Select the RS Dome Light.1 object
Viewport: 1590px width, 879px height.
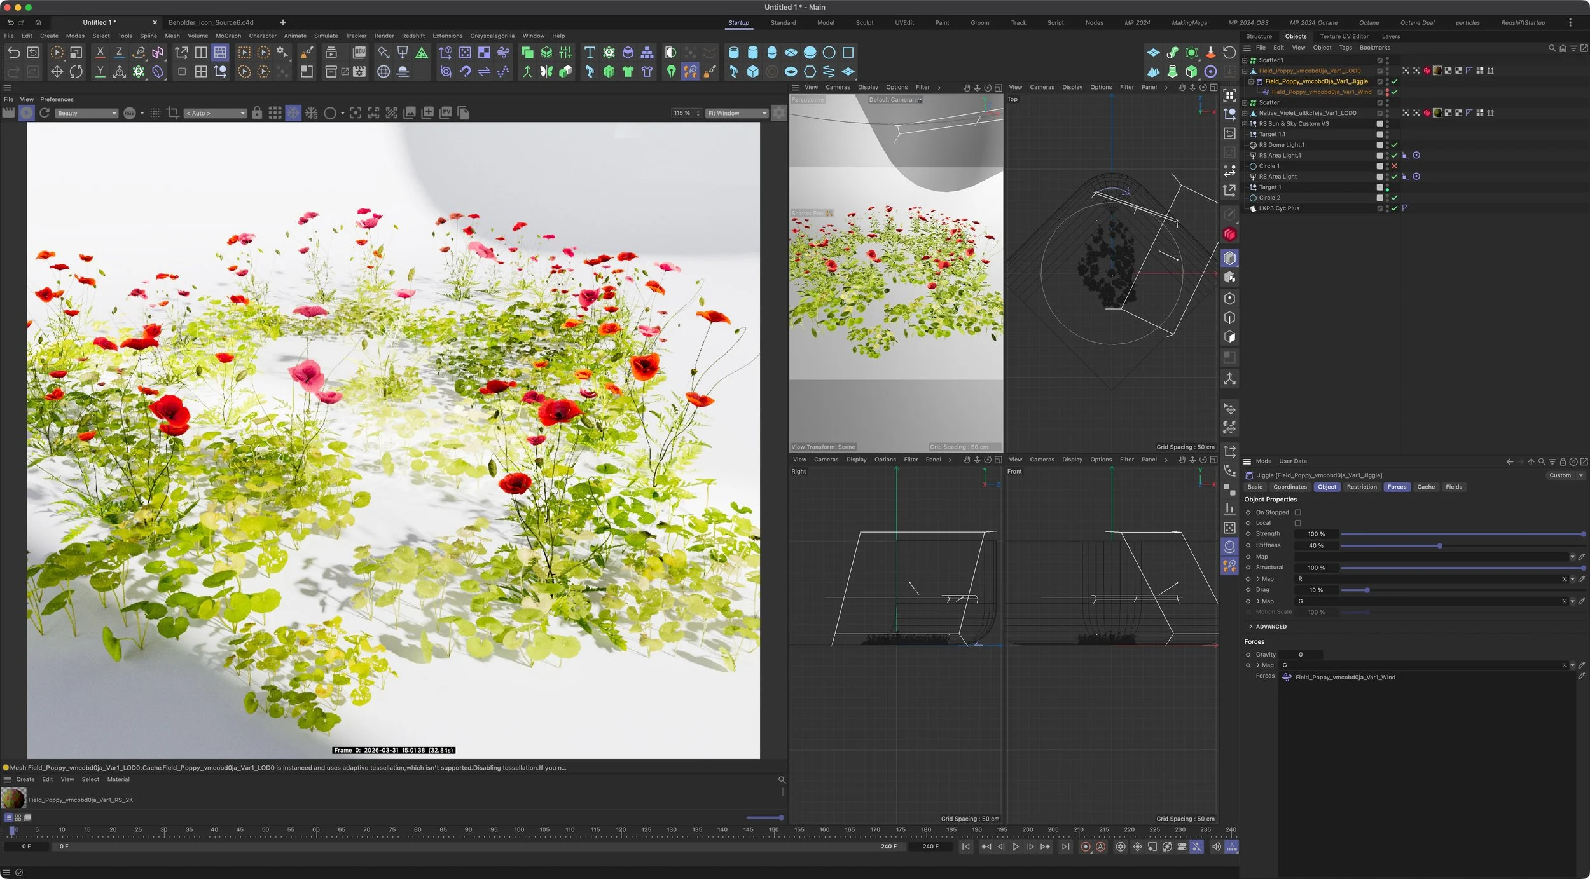pos(1281,145)
